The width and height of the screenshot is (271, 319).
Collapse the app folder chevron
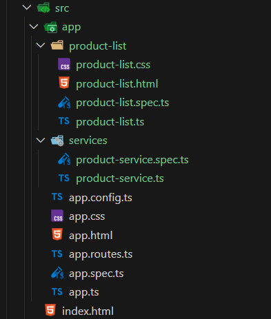(34, 27)
